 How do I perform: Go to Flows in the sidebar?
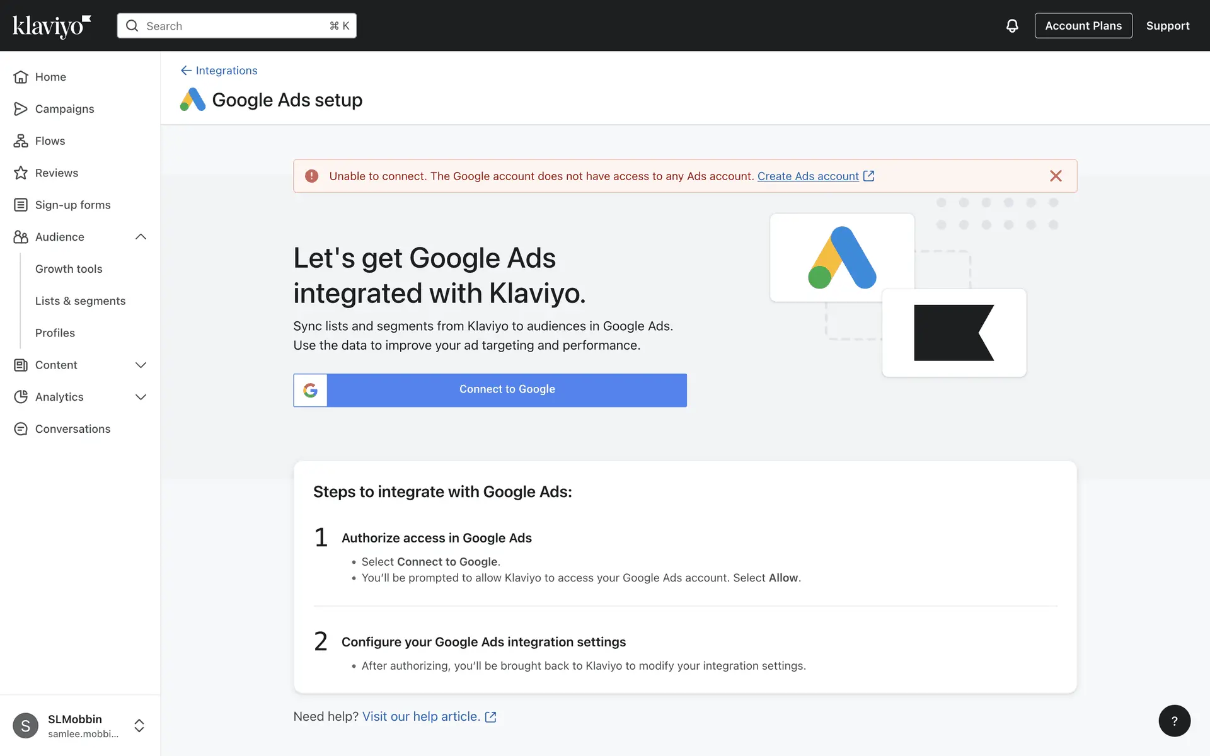point(50,141)
